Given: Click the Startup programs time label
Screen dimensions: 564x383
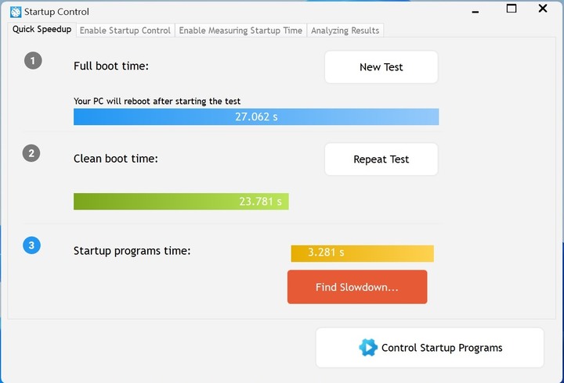Looking at the screenshot, I should tap(132, 251).
